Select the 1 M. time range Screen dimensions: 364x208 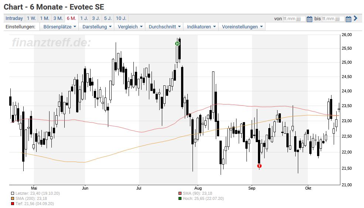pos(45,18)
